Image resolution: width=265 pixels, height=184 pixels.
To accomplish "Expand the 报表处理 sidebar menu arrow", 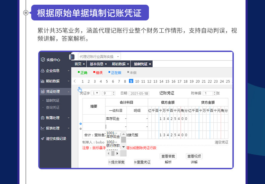I will 69,128.
